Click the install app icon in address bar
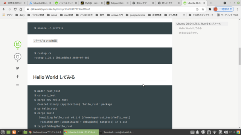This screenshot has width=241, height=135. (x=197, y=9)
